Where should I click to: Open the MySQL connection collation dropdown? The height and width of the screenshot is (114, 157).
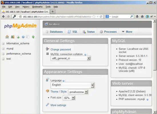[71, 58]
